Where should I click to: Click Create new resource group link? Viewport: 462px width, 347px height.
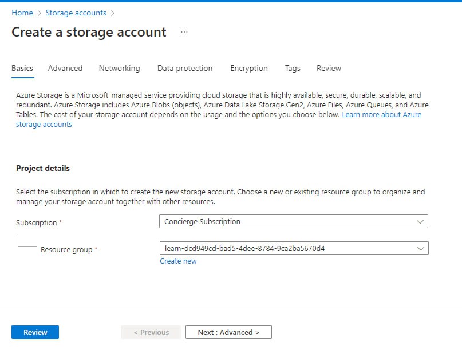coord(178,261)
